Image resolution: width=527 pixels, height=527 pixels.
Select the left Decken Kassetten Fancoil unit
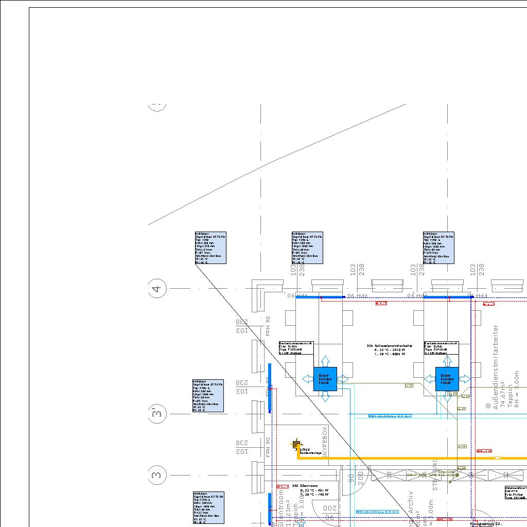pyautogui.click(x=325, y=379)
